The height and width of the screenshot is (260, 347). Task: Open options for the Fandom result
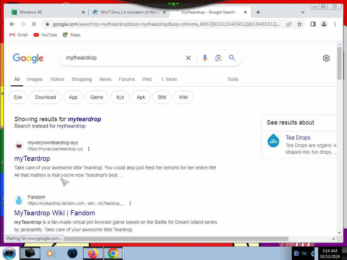[130, 203]
